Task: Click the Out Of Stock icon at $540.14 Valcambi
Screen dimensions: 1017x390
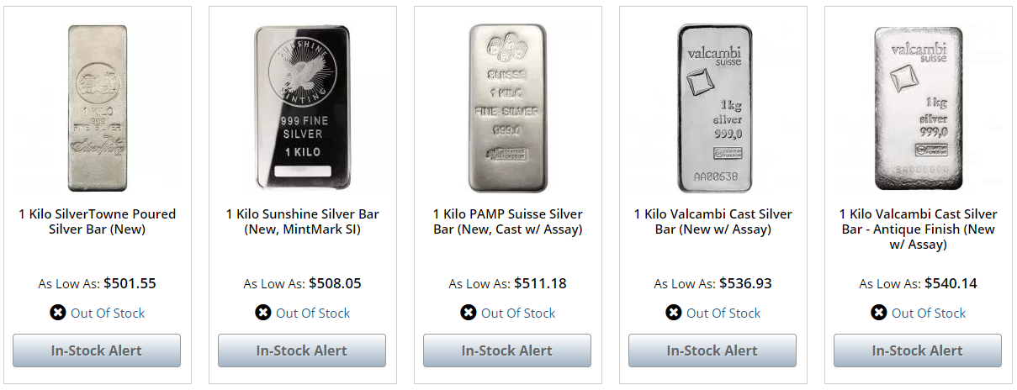Action: point(878,313)
